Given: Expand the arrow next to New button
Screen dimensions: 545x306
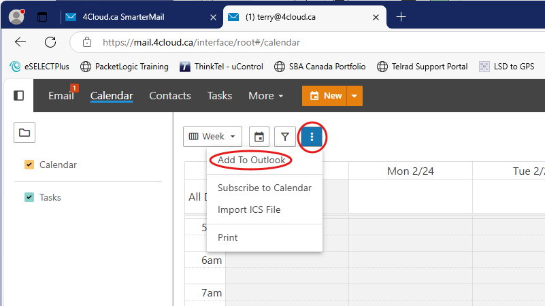Looking at the screenshot, I should coord(354,96).
